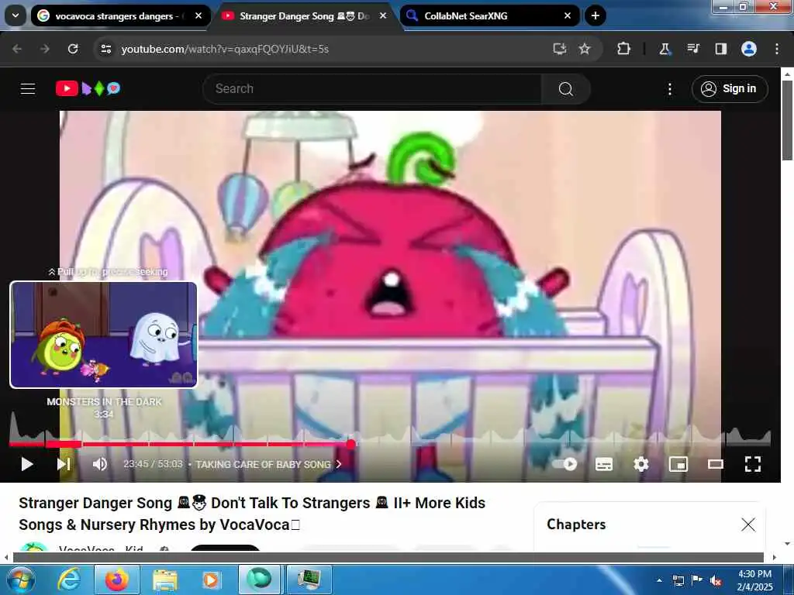The height and width of the screenshot is (595, 794).
Task: Click the video time display 23:45 / 53:03
Action: click(153, 464)
